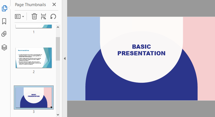Screen dimensions: 215x117
Task: Collapse the navigation pane with the arrow
Action: (64, 58)
